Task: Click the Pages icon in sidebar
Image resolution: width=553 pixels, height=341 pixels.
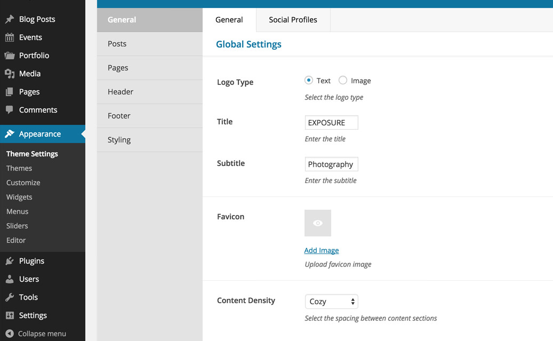Action: (x=10, y=92)
